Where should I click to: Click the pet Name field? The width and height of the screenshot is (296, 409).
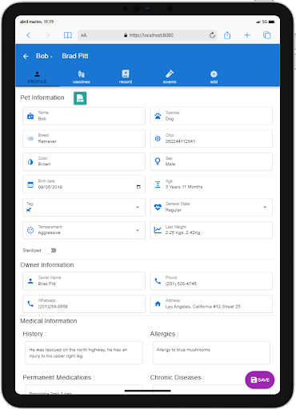[x=84, y=116]
